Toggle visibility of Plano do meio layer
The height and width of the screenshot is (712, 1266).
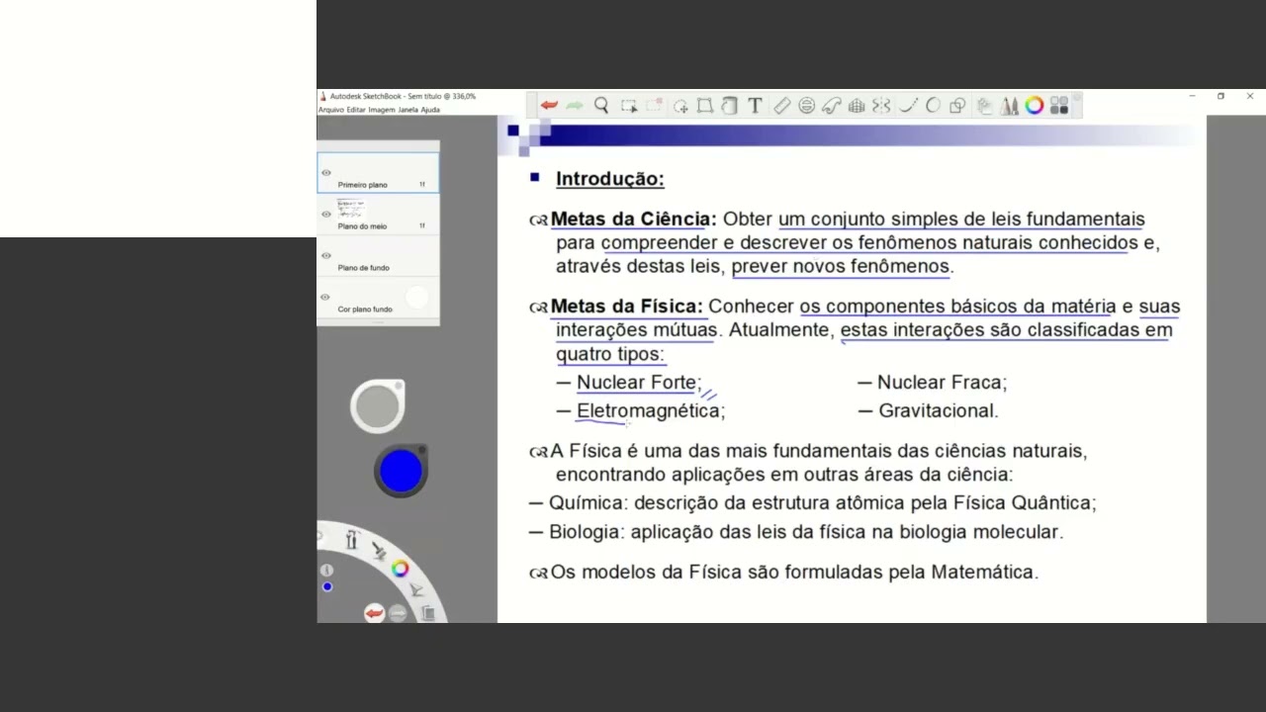coord(326,215)
